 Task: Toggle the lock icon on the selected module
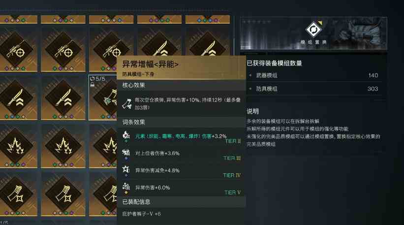click(x=93, y=85)
